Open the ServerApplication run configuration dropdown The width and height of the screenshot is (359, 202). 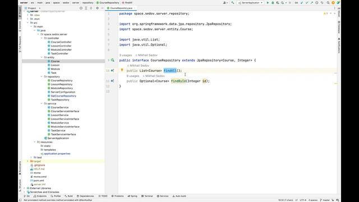[251, 3]
